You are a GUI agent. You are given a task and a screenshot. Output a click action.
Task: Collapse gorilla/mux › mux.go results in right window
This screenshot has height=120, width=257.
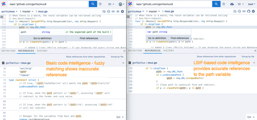point(254,63)
